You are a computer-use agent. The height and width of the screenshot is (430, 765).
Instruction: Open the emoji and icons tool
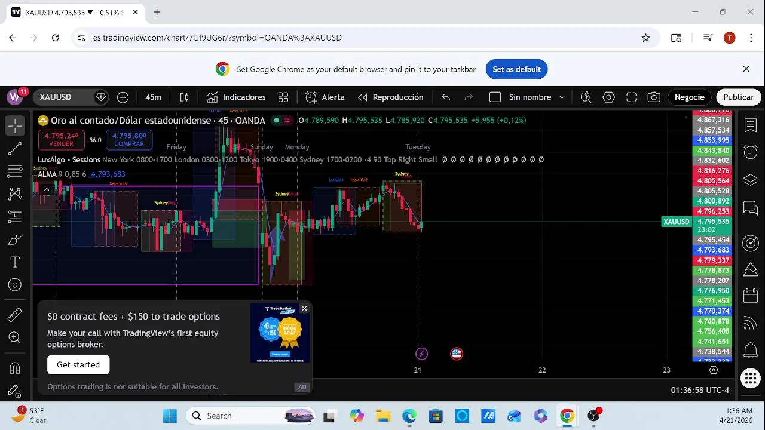(x=15, y=285)
